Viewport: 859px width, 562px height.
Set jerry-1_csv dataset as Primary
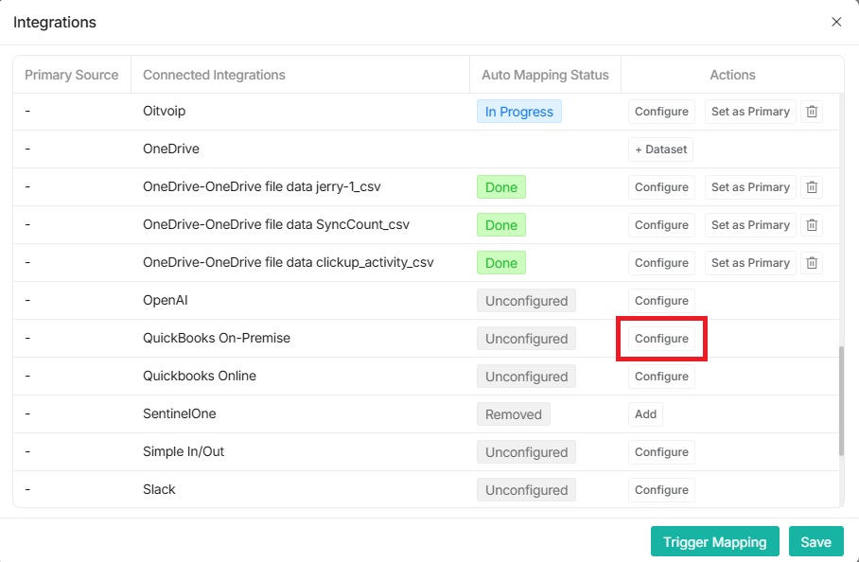(x=750, y=187)
